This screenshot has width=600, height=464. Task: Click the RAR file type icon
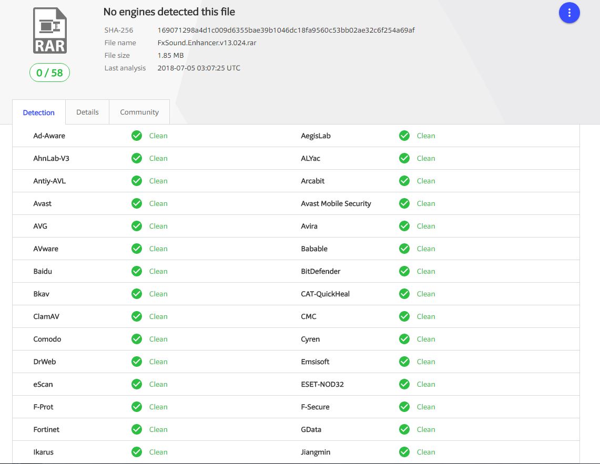pyautogui.click(x=50, y=30)
